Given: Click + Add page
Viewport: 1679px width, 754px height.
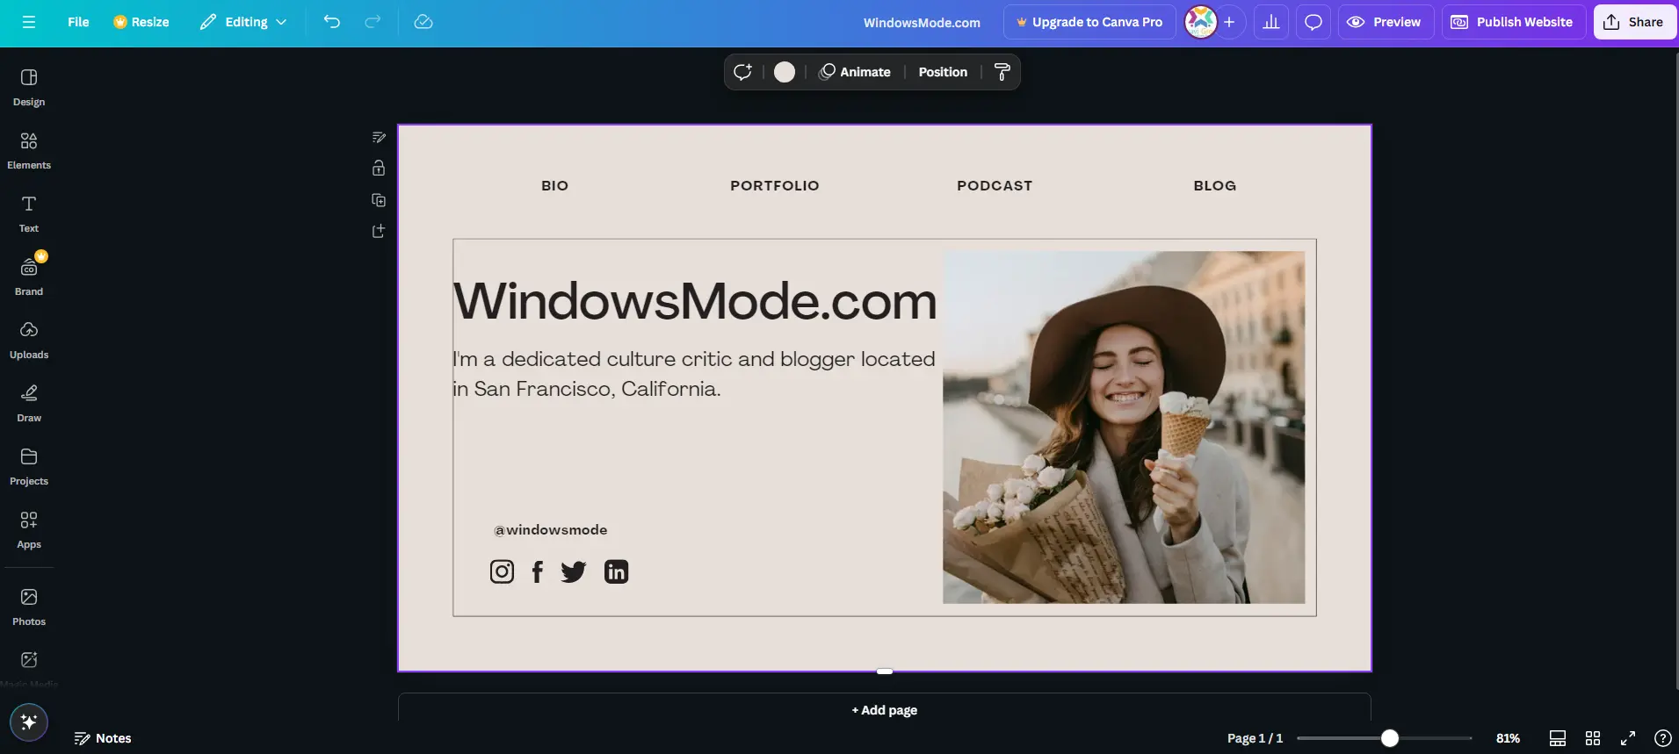Looking at the screenshot, I should [885, 710].
